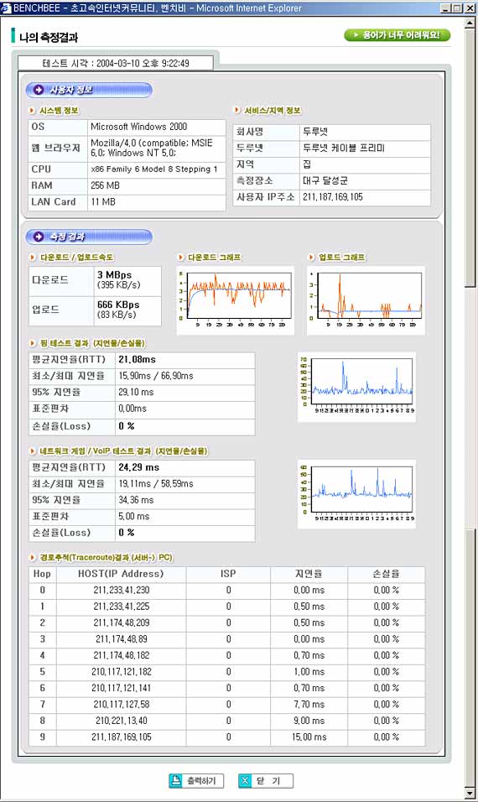The height and width of the screenshot is (802, 478).
Task: Open the upload speed graph thumbnail
Action: (366, 300)
